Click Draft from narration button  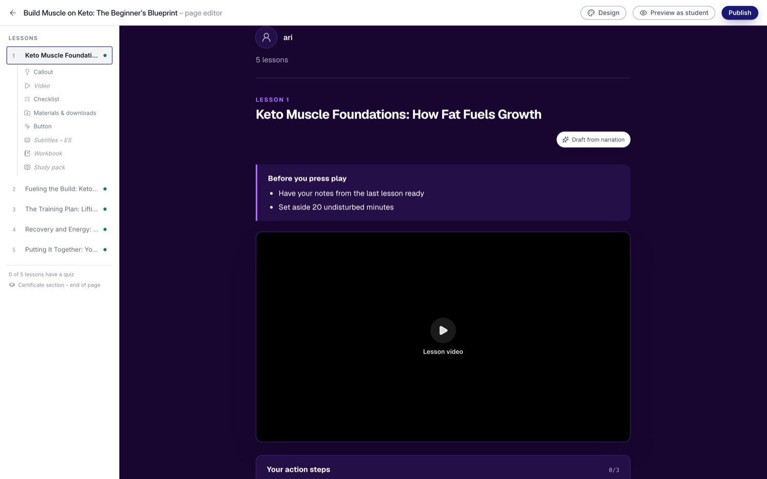(593, 140)
